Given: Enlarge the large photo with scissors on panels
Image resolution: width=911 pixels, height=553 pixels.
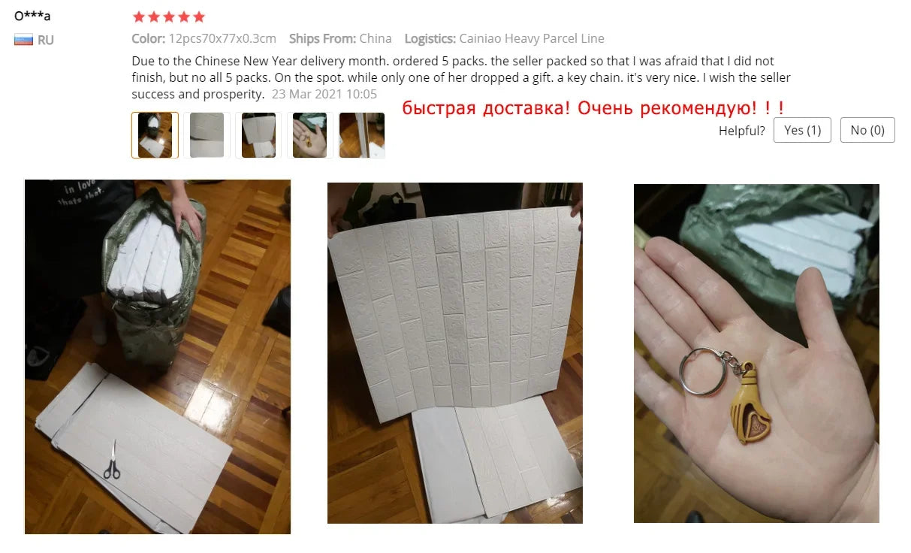Looking at the screenshot, I should [x=158, y=357].
